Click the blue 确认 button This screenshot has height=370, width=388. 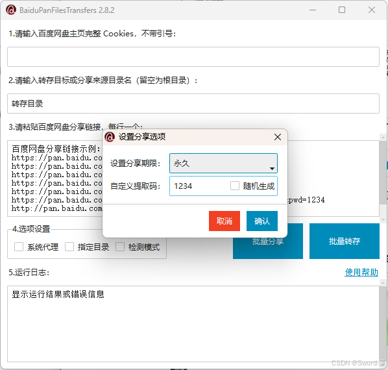tap(261, 221)
